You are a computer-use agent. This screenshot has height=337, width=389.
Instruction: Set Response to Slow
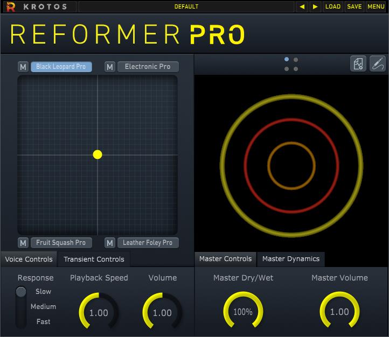point(44,292)
